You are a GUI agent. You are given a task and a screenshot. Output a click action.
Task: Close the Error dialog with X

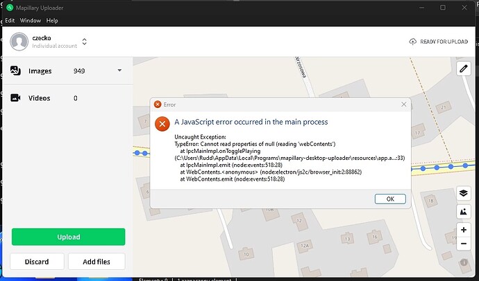tap(403, 105)
